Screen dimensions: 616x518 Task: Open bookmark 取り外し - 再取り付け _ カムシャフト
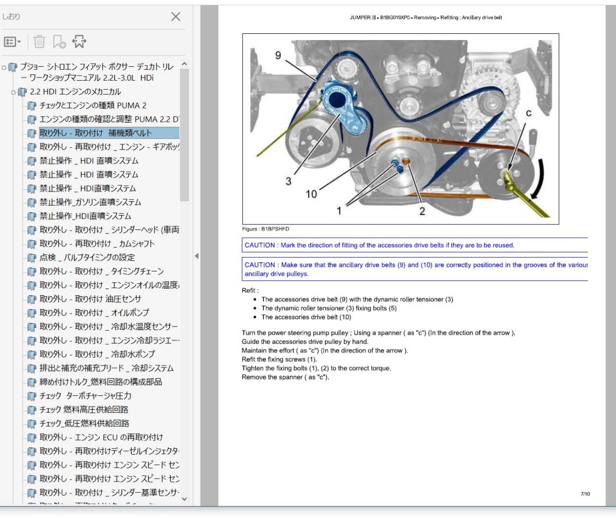click(x=97, y=244)
